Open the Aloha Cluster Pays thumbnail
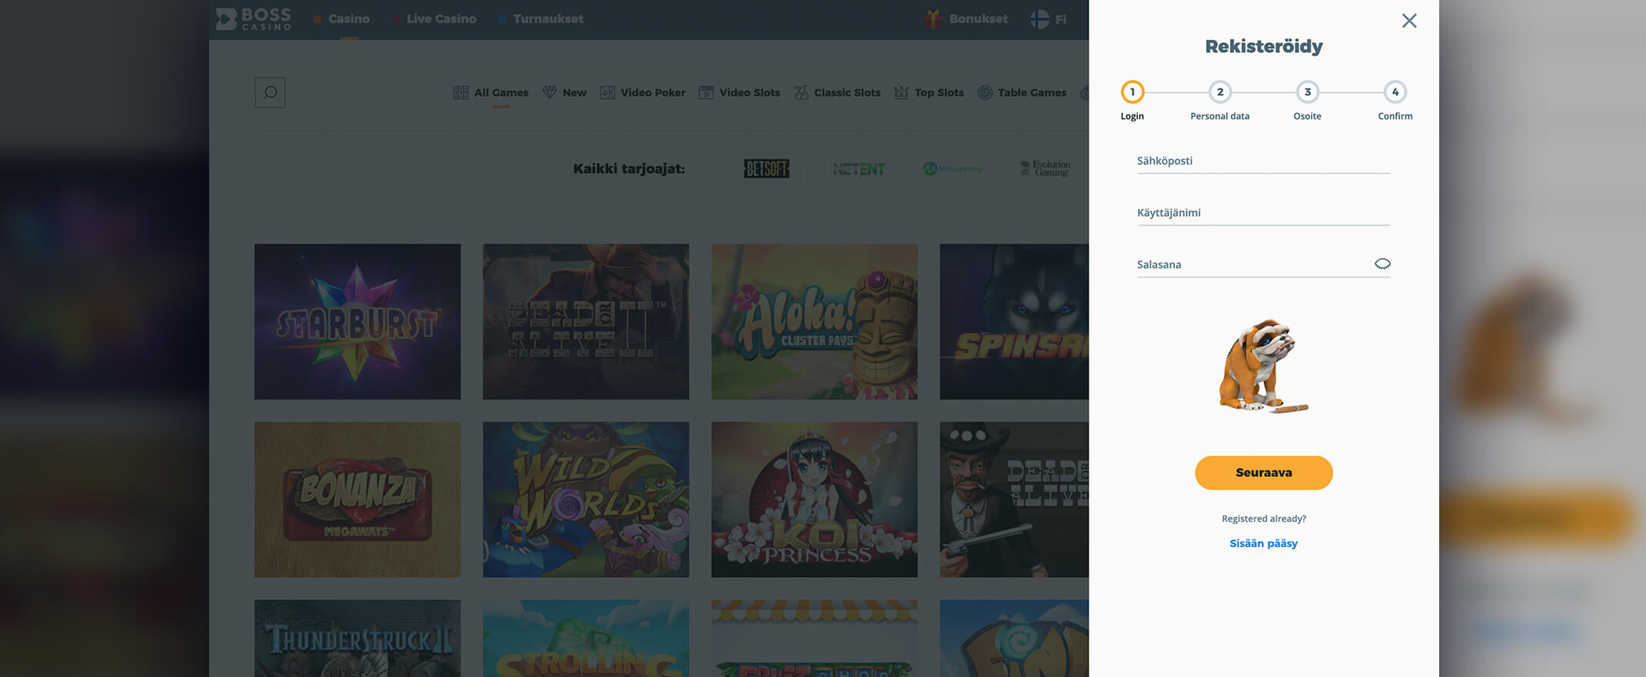This screenshot has width=1646, height=677. point(814,322)
